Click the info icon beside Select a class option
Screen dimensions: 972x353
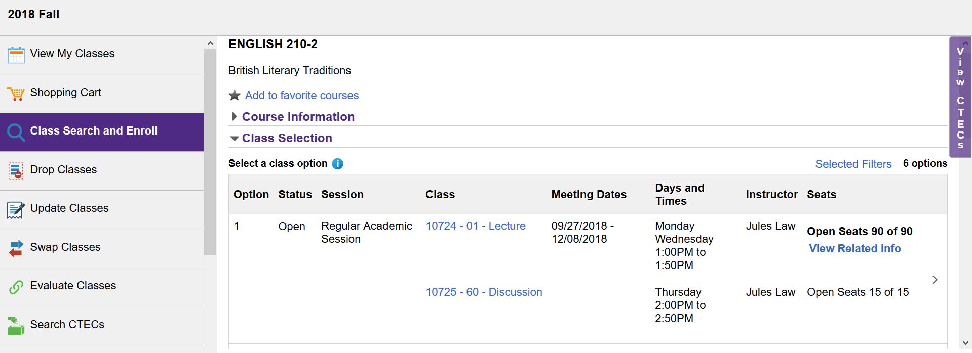(x=337, y=164)
